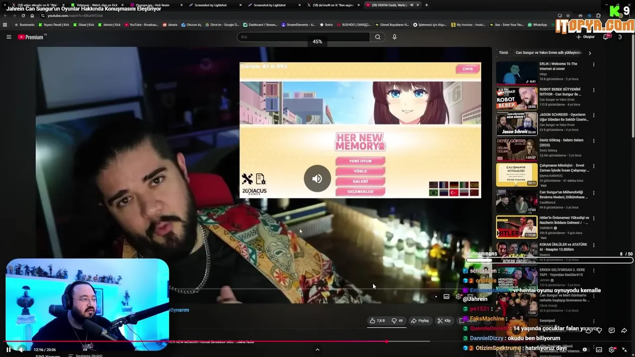
Task: Click the wrench tools icon in game menu
Action: tap(247, 178)
